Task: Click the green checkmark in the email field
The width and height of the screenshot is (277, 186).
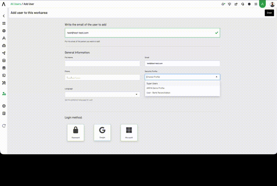Action: [x=217, y=33]
